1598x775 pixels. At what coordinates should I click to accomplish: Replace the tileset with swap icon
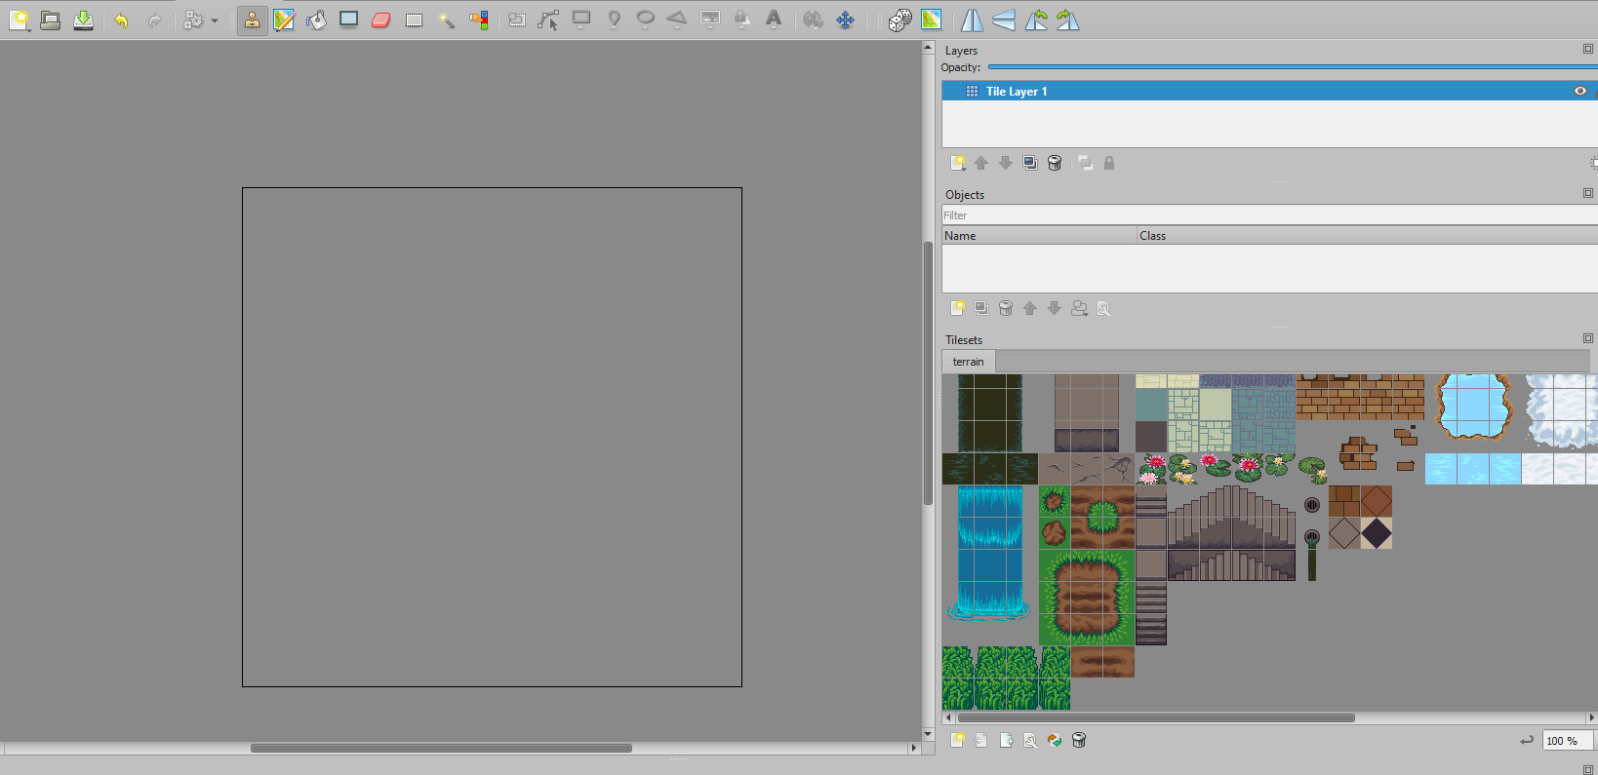1055,740
